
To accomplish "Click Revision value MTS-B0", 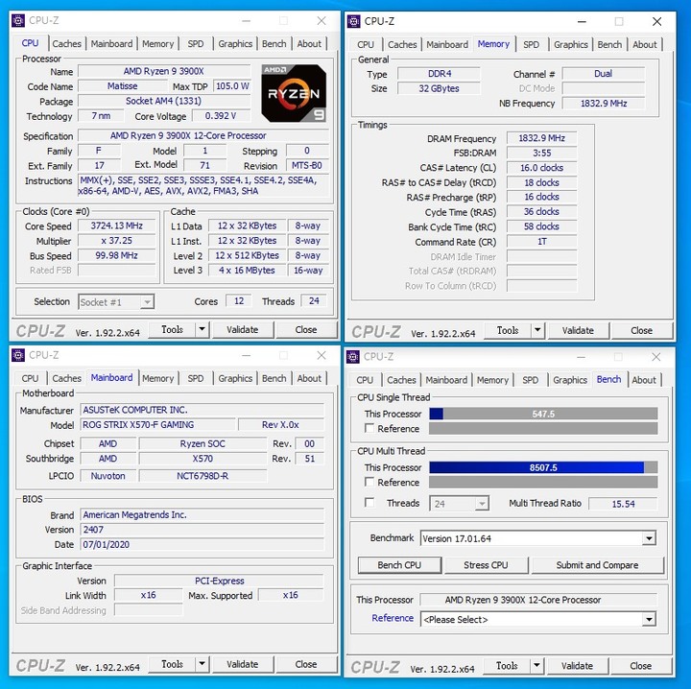I will coord(307,166).
